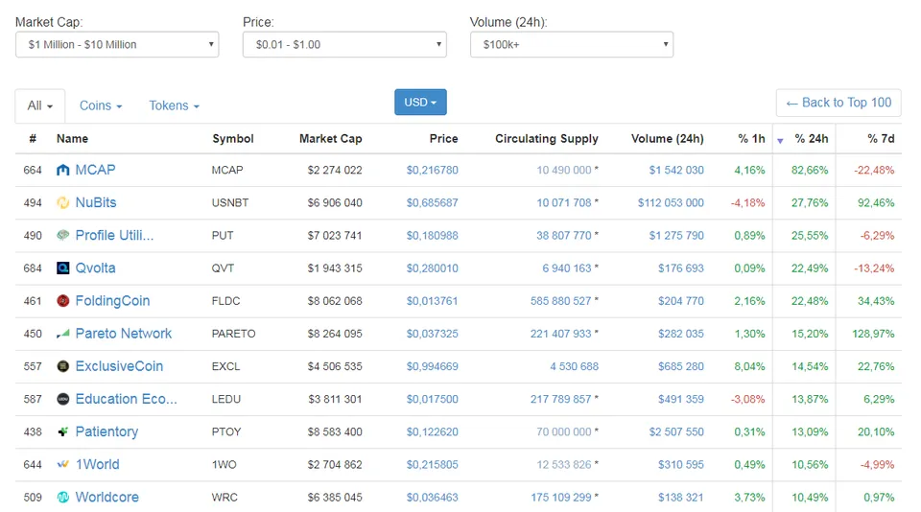
Task: Click Worldcore volume $138 321
Action: click(681, 498)
